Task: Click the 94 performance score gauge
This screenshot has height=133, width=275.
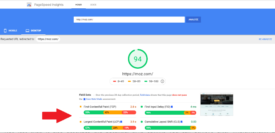Action: pos(137,59)
